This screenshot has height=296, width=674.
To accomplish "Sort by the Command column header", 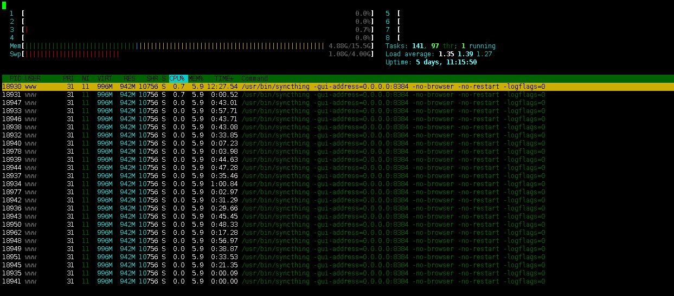I will click(x=255, y=78).
